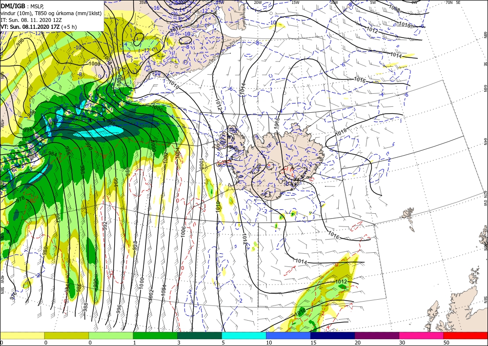Click the legend value "15"
Screen dimensions: 488x346
pos(313,343)
